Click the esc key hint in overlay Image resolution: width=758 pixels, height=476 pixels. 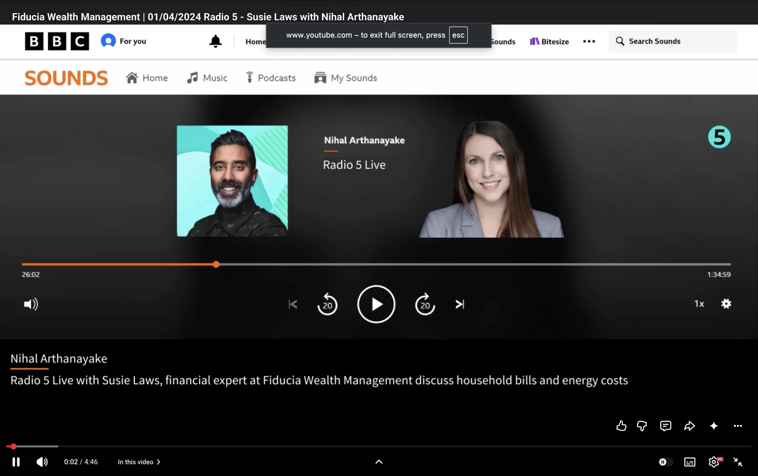[458, 35]
